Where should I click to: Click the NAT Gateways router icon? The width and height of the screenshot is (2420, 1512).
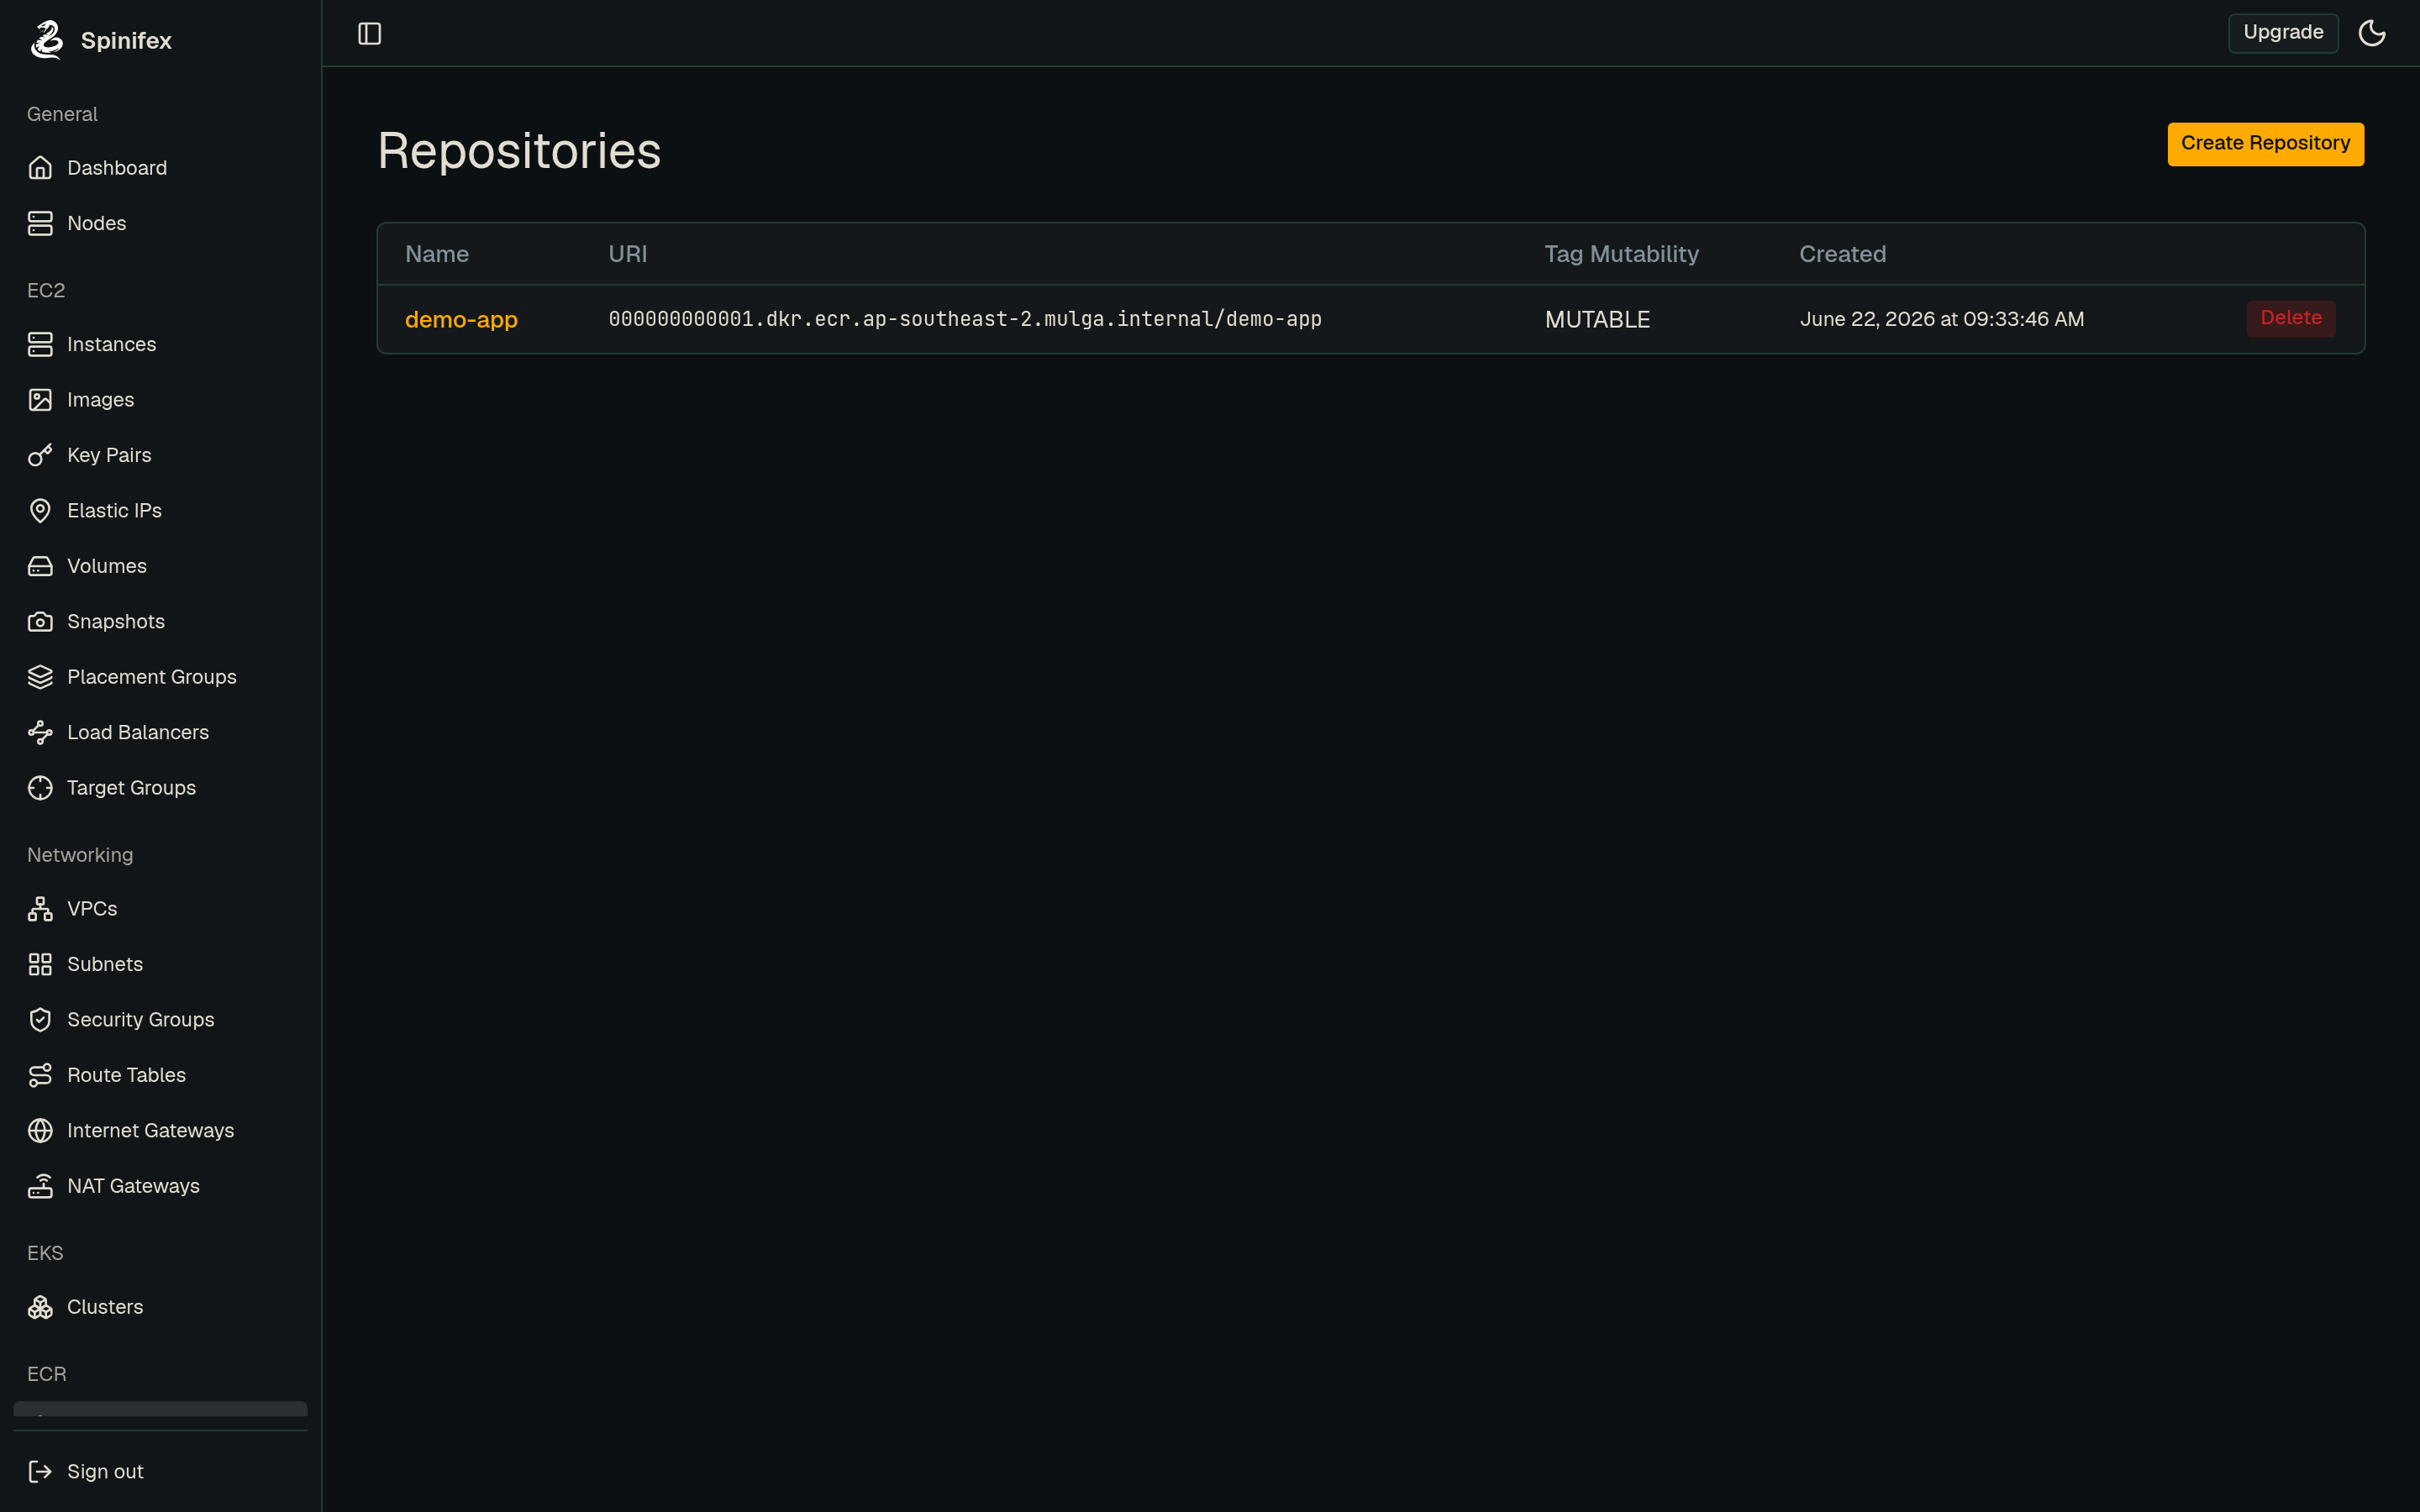pyautogui.click(x=40, y=1186)
